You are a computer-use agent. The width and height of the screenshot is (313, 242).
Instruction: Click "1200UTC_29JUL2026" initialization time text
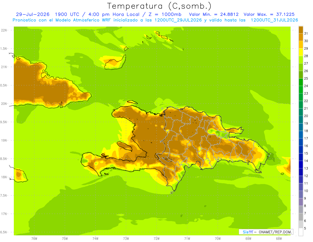pos(178,20)
